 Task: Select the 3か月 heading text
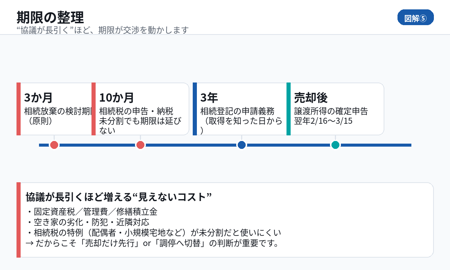pos(38,98)
